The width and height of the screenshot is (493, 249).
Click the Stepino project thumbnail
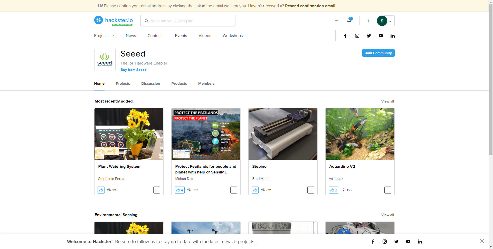[283, 134]
